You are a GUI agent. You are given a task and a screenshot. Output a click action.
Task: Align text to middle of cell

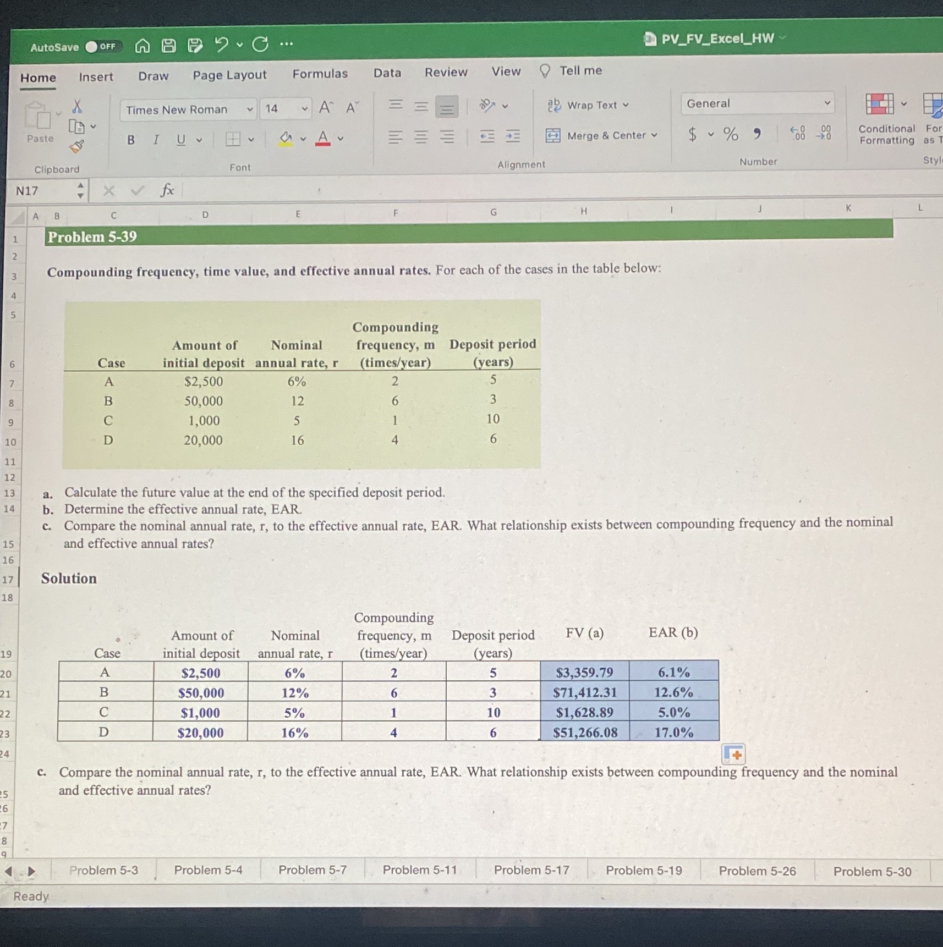coord(421,106)
